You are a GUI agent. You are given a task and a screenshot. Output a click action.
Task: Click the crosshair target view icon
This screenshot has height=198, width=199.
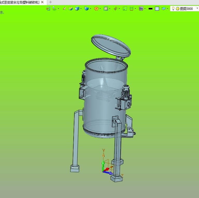pos(115,9)
